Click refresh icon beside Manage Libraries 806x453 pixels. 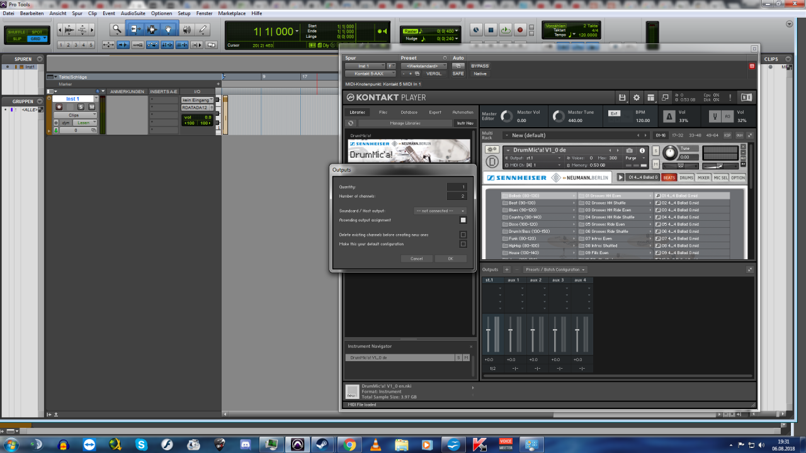[351, 123]
